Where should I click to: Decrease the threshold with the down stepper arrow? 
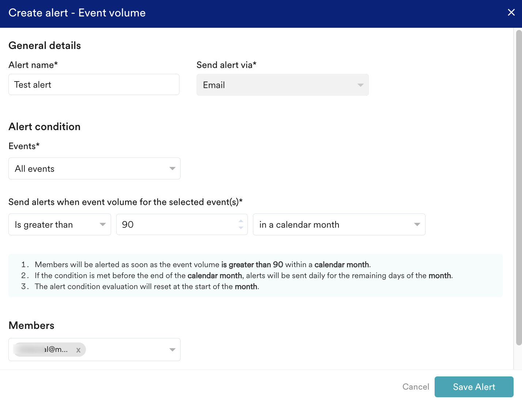pos(241,228)
